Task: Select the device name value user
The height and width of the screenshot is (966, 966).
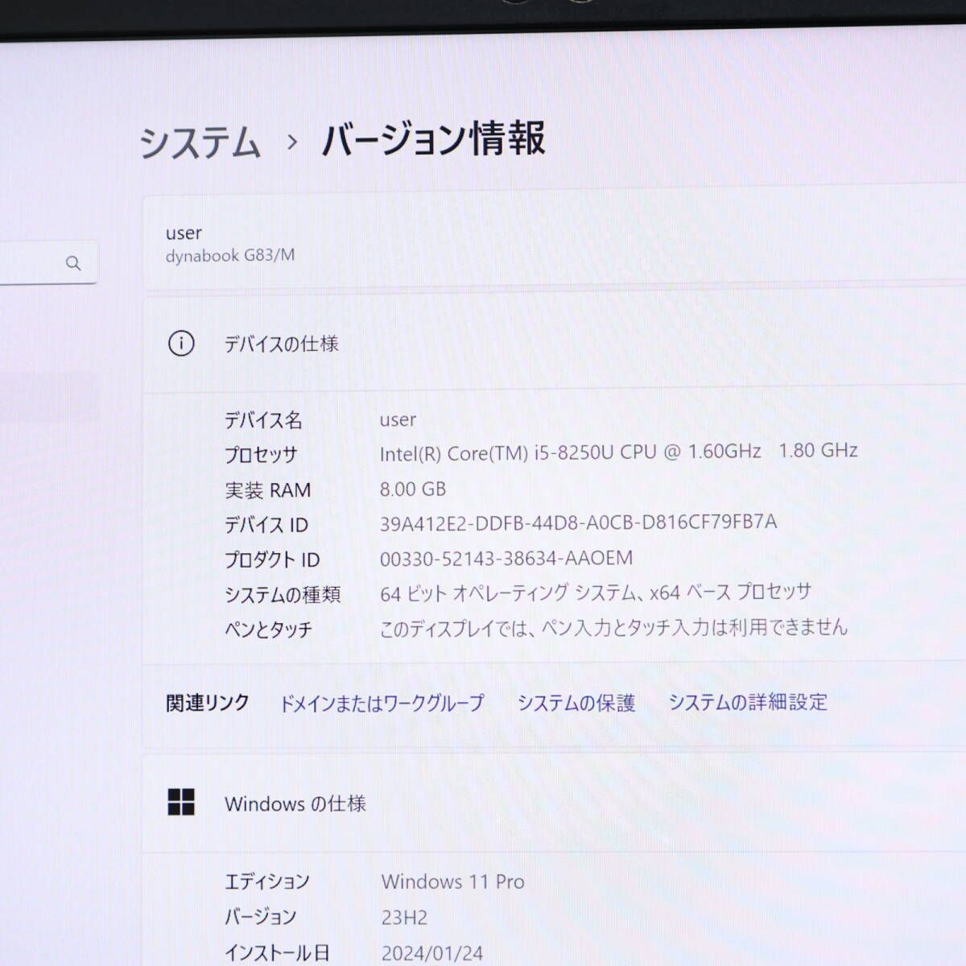Action: 398,419
